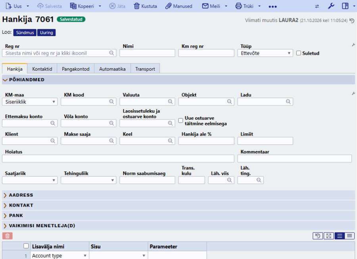
Task: Open Manused attachments paperclip
Action: (168, 6)
